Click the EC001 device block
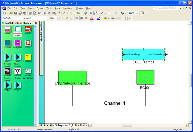Screen dimensions: 193x132 pos(145,77)
